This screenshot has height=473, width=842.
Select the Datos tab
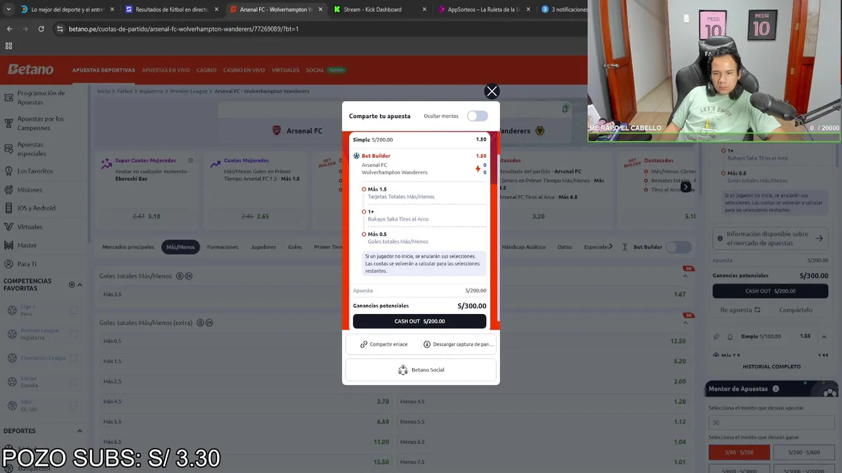click(x=564, y=247)
